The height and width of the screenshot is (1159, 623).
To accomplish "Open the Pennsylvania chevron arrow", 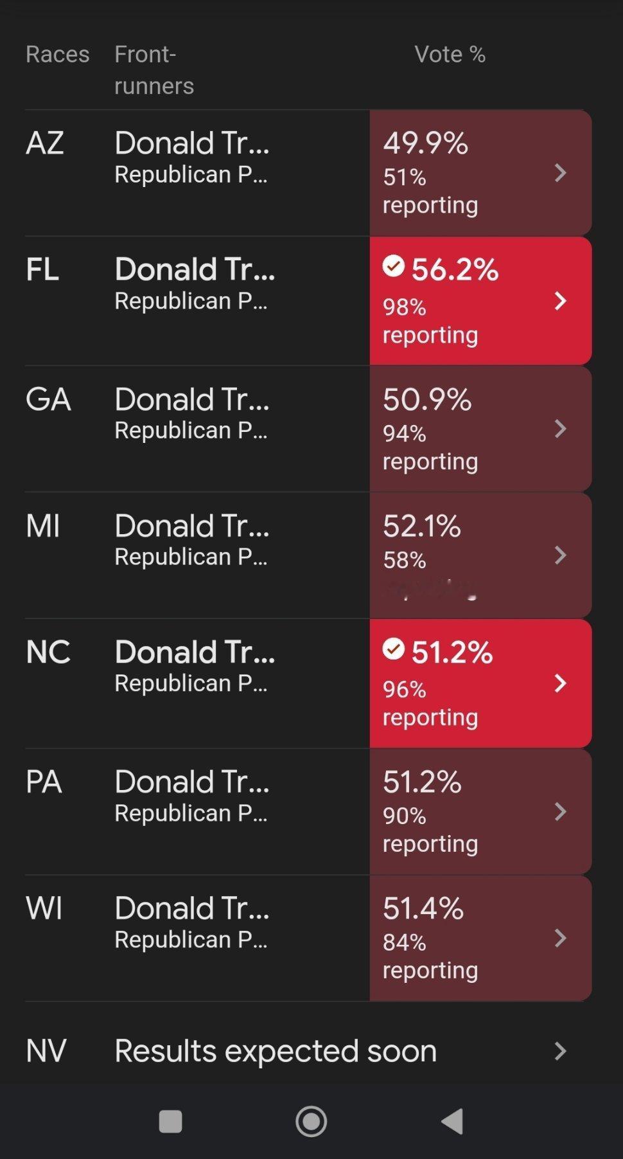I will 560,812.
